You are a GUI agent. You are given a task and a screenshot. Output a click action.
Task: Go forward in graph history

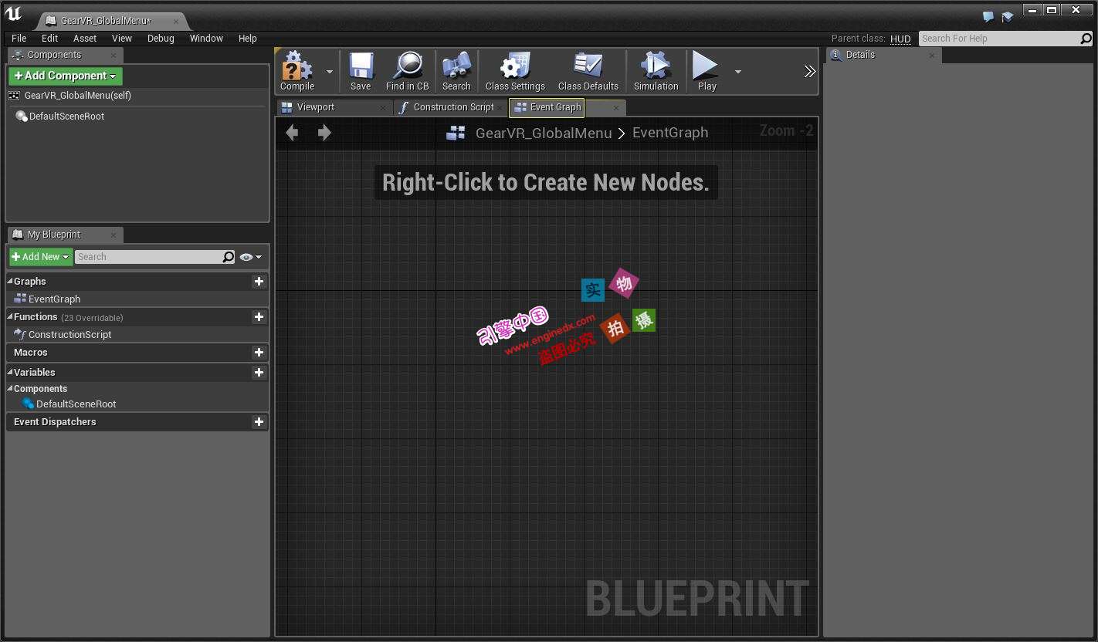click(x=324, y=133)
